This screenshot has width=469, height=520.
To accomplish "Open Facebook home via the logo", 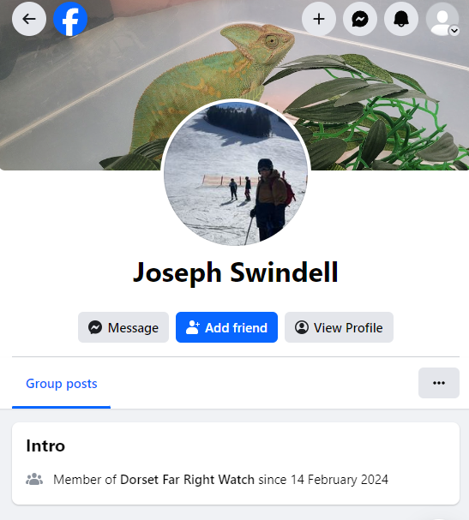I will (x=70, y=19).
